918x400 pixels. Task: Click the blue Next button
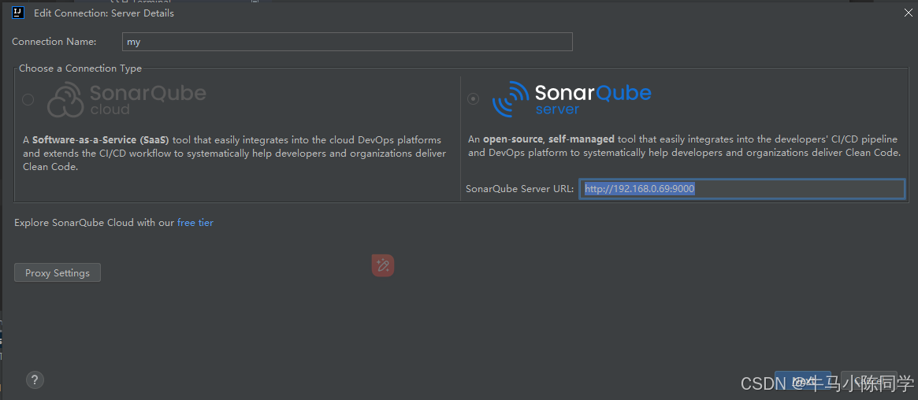click(x=803, y=380)
